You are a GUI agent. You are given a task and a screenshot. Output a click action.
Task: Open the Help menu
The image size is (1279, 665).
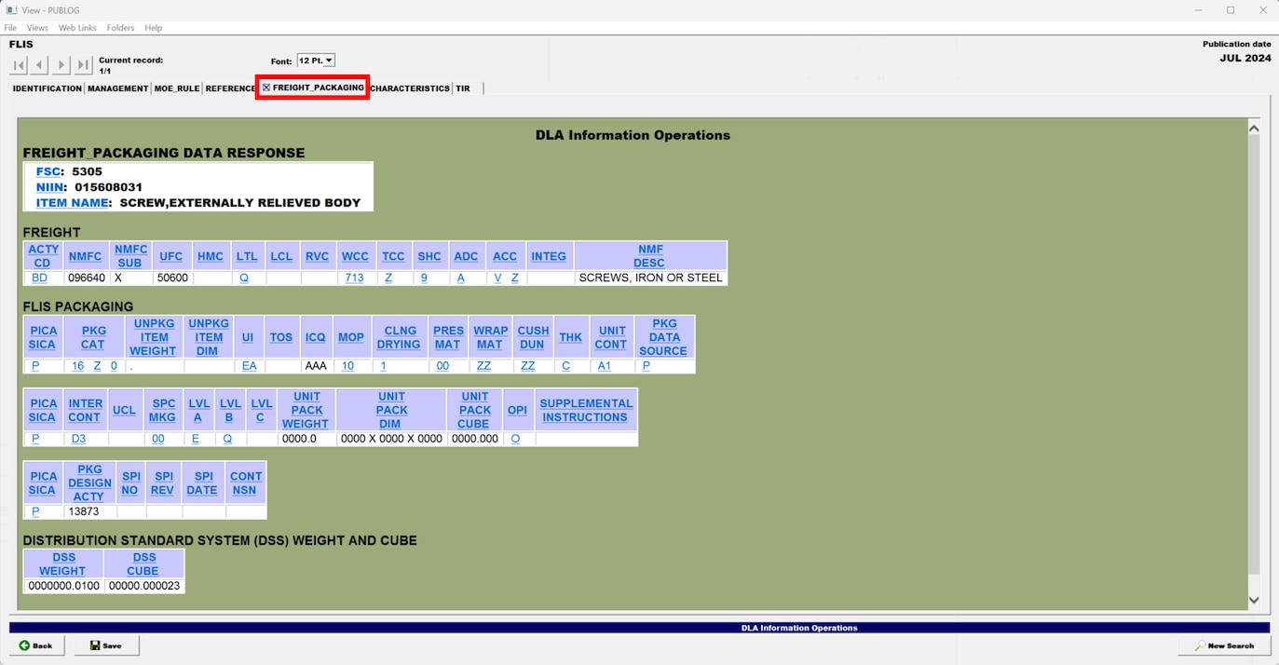[154, 28]
